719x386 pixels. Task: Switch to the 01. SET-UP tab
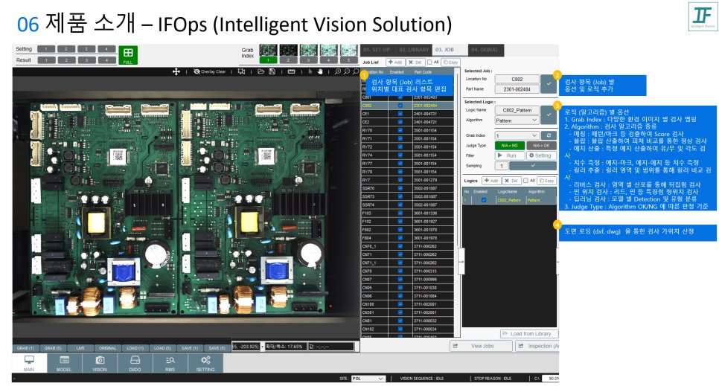tap(377, 50)
